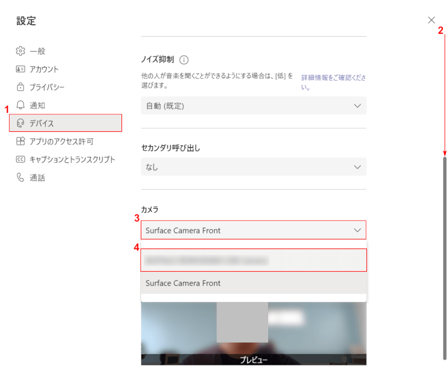Open キャプションとトランスクリプト section

pos(66,159)
